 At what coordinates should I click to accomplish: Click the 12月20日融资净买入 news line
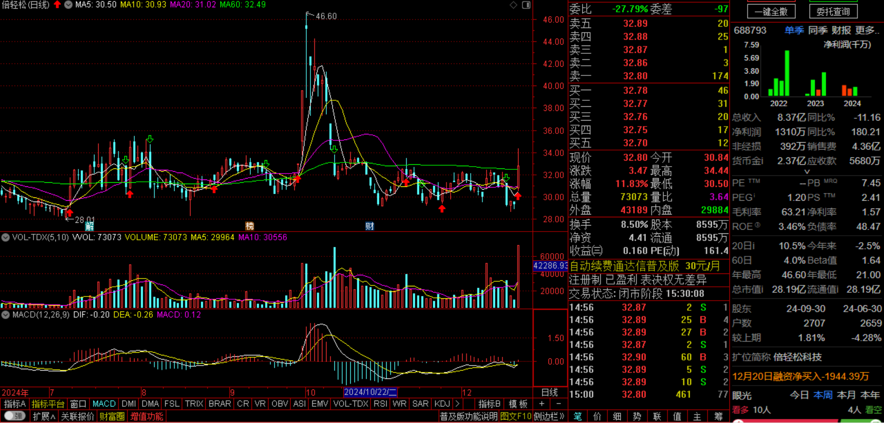[x=801, y=377]
